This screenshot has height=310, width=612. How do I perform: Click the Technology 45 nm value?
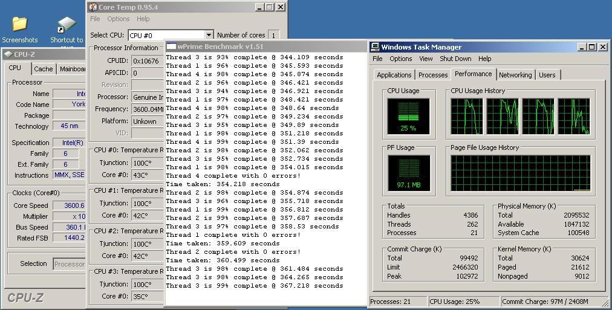69,126
